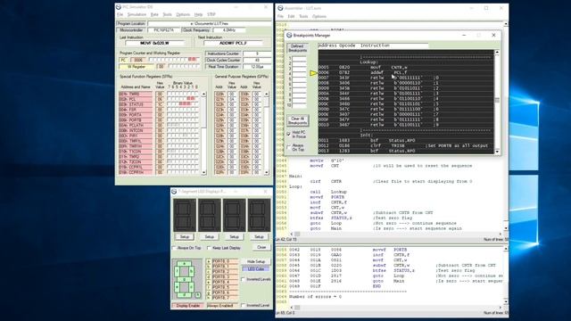This screenshot has height=321, width=571.
Task: Enable Keep Last Display checkbox
Action: [x=209, y=248]
